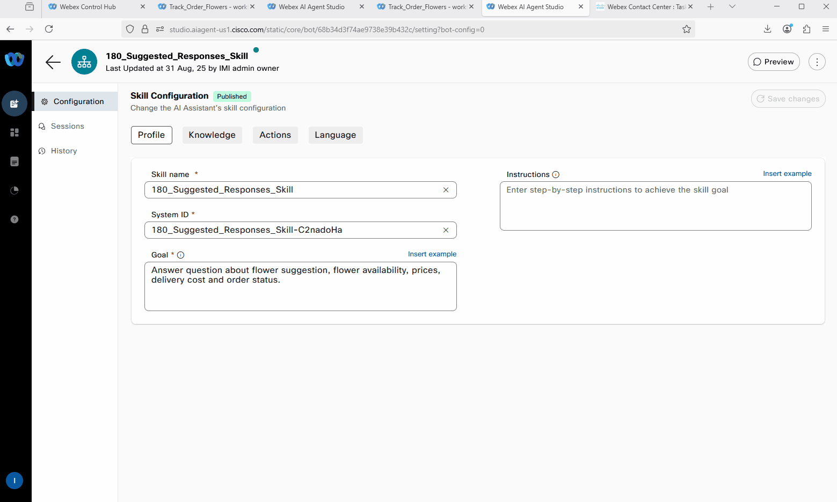This screenshot has height=502, width=837.
Task: Open the three-dot more options menu
Action: click(x=817, y=62)
